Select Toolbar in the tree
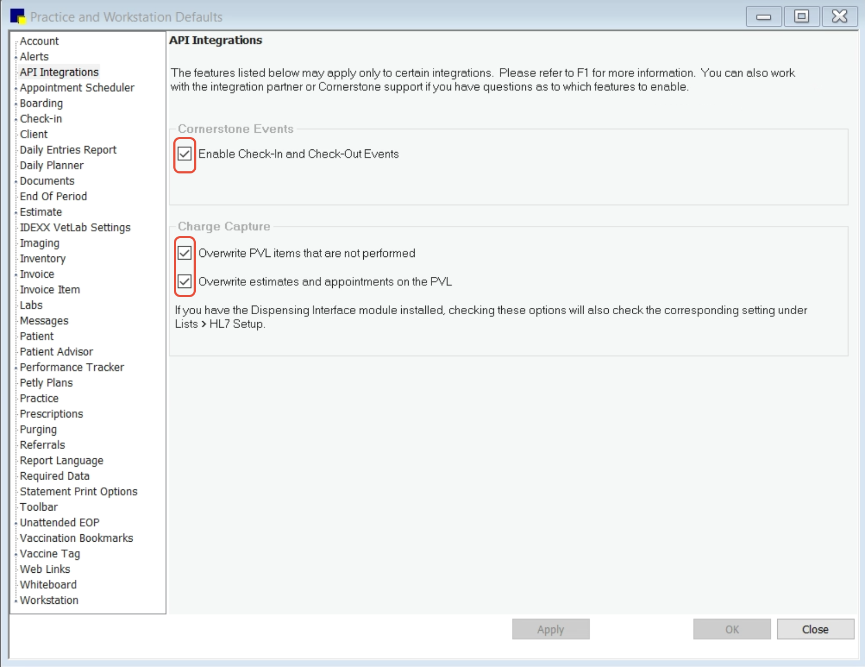Screen dimensions: 865x667 [x=39, y=507]
